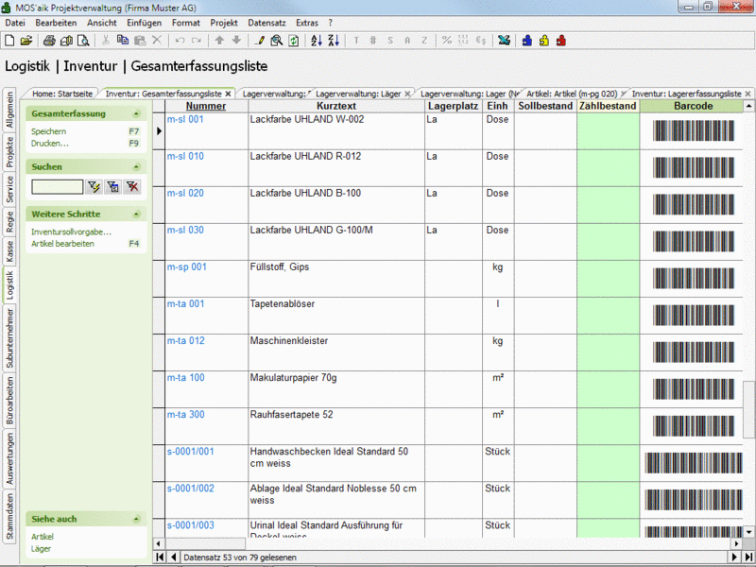Image resolution: width=756 pixels, height=567 pixels.
Task: Sort descending with the Z-A icon
Action: point(334,41)
